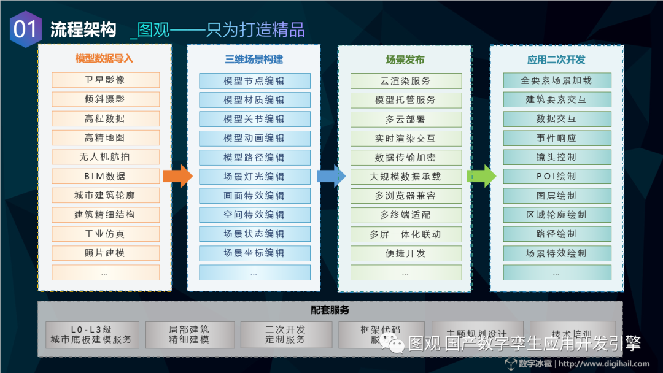The height and width of the screenshot is (373, 663).
Task: Pick the 场景状态编辑 item
Action: point(255,234)
